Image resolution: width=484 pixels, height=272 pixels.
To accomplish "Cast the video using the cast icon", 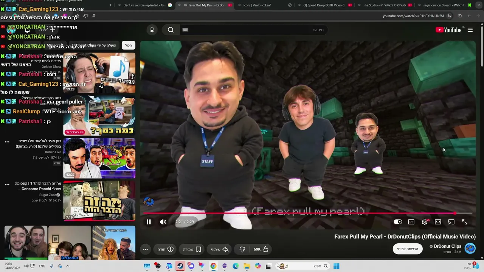I will (451, 222).
